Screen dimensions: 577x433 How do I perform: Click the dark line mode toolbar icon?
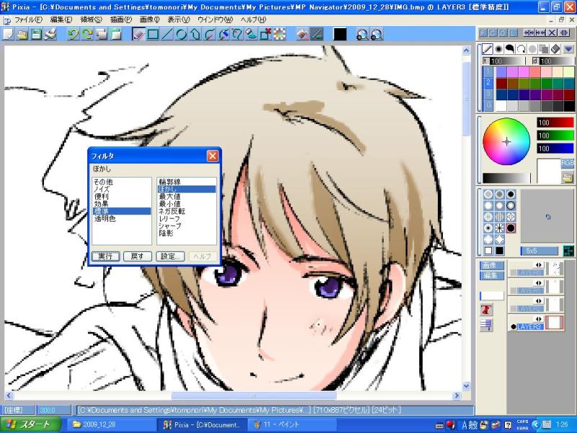pos(317,35)
